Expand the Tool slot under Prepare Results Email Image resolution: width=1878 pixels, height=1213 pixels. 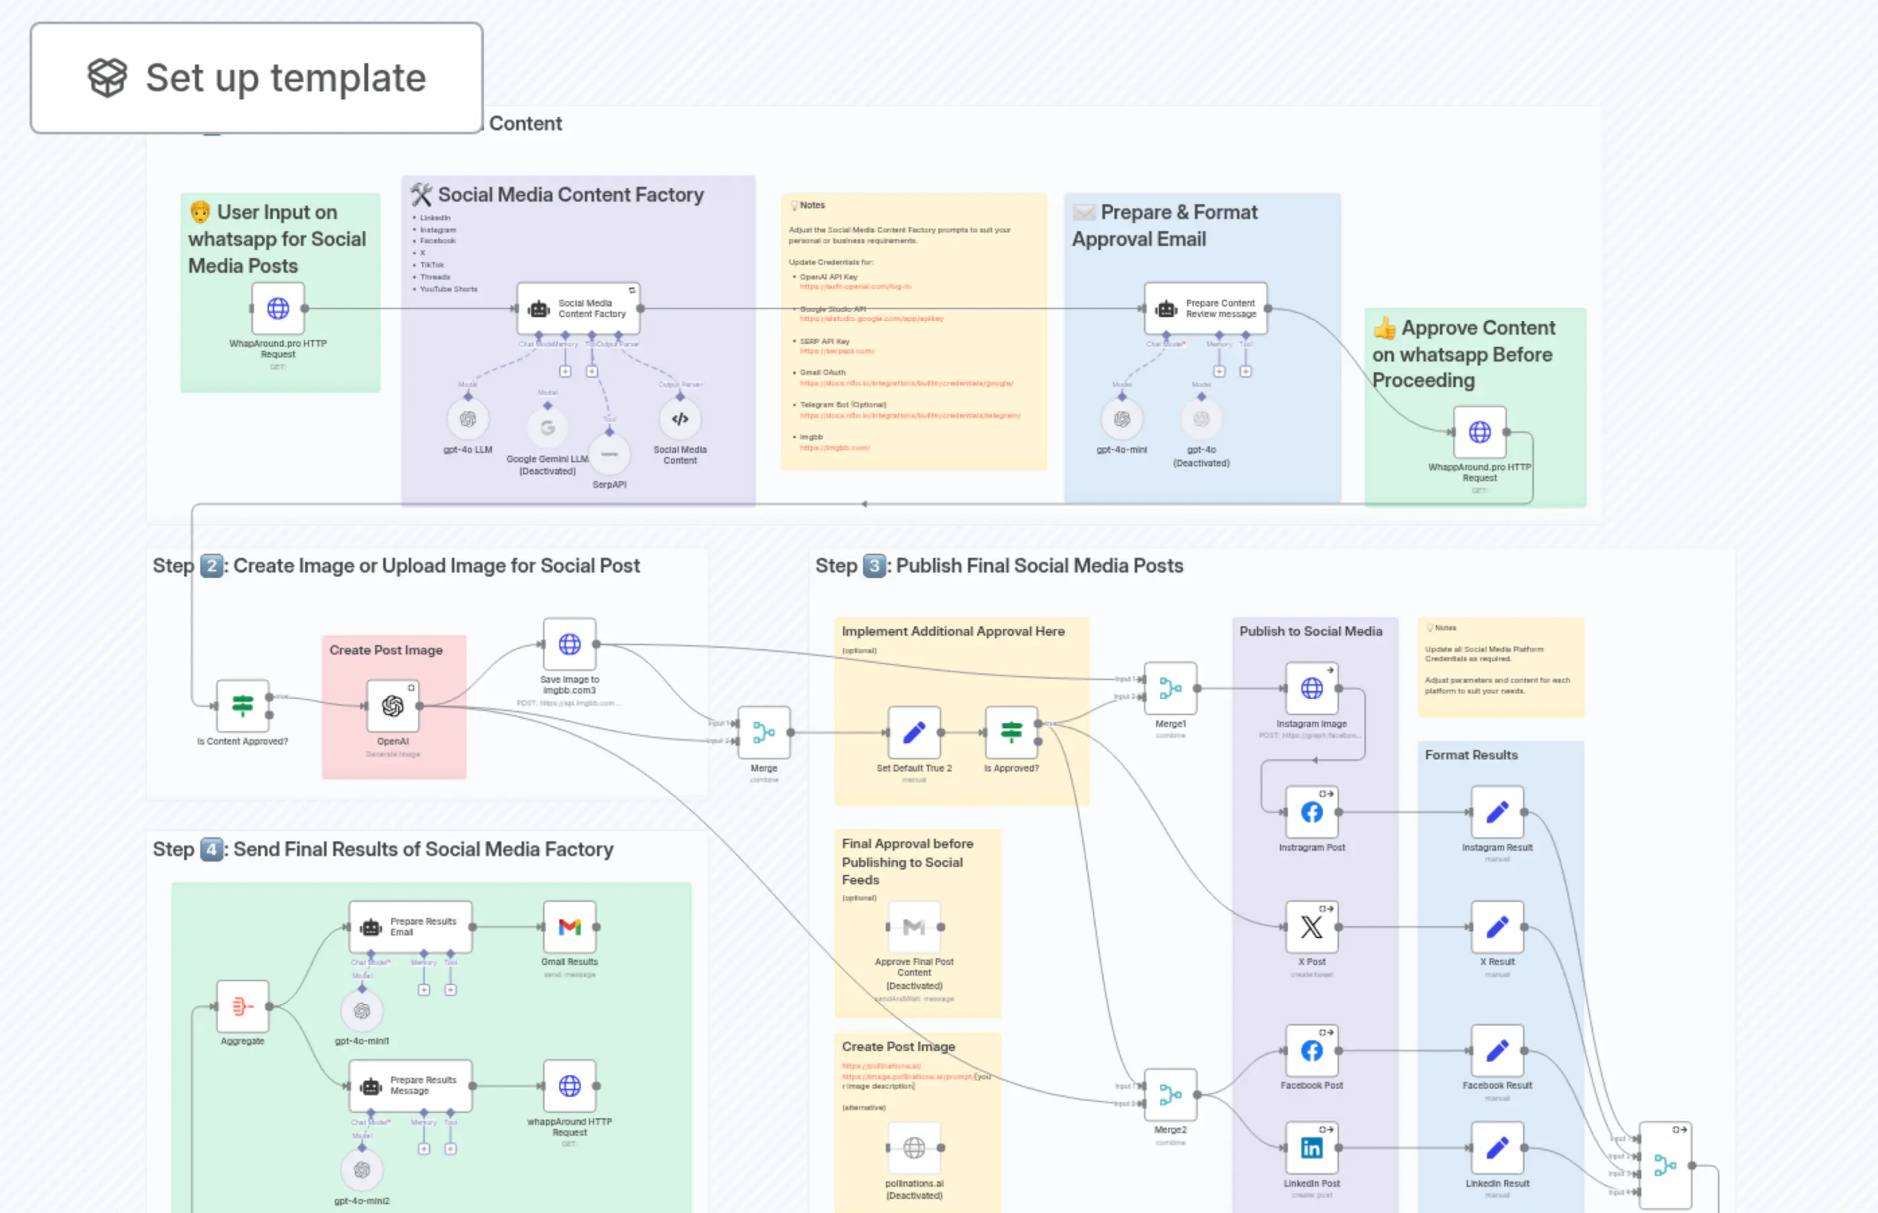point(450,991)
